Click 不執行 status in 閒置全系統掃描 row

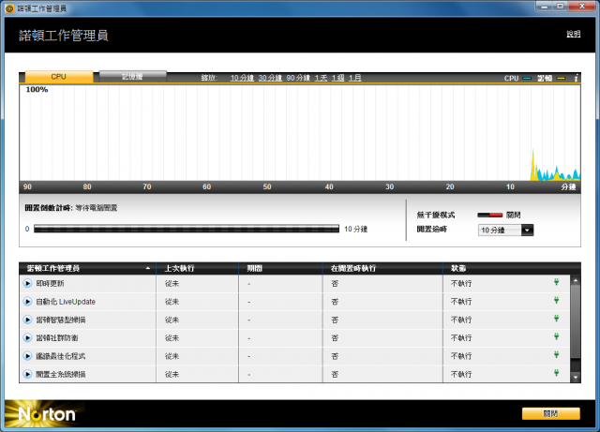coord(461,374)
